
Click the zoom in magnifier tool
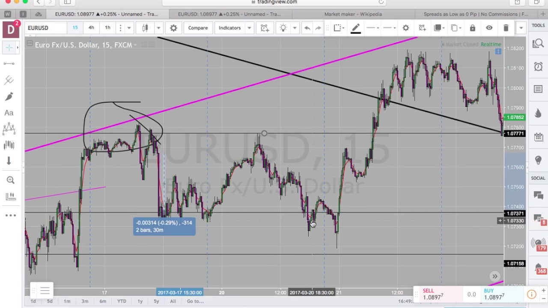pyautogui.click(x=10, y=180)
